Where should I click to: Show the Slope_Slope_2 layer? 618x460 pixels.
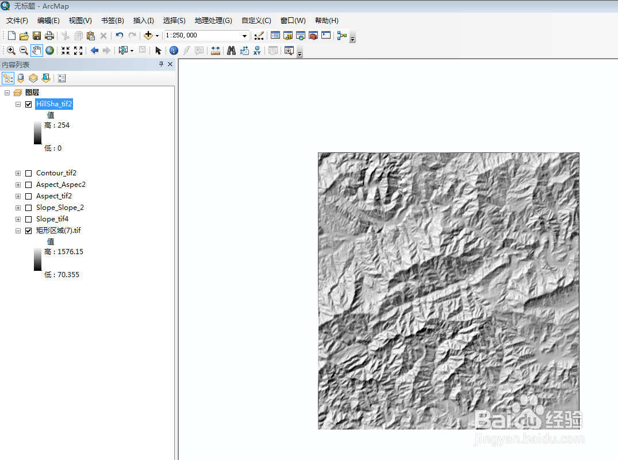tap(28, 208)
